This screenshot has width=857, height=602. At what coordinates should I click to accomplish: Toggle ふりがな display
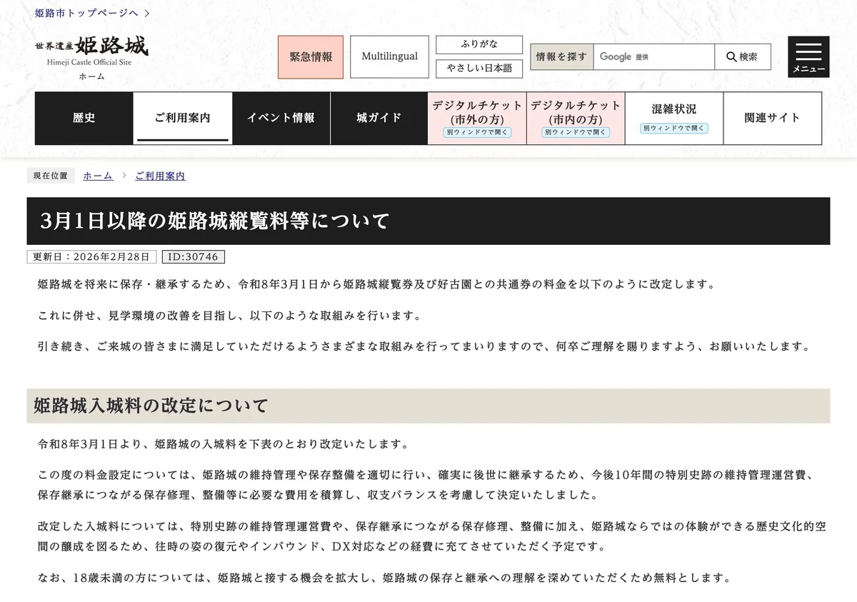(479, 45)
